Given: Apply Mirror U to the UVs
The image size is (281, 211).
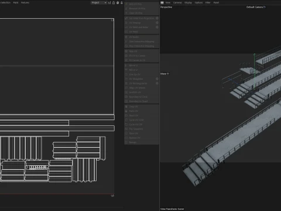Looking at the screenshot, I should click(x=142, y=66).
